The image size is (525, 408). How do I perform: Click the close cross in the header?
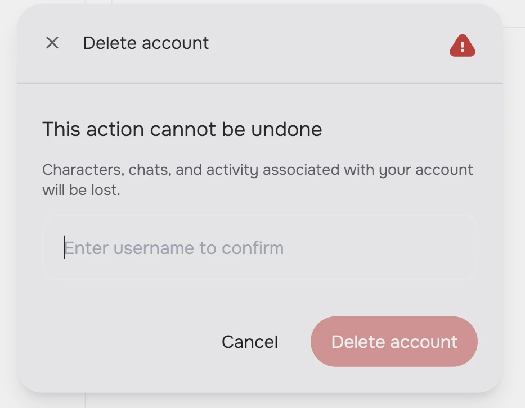pyautogui.click(x=52, y=42)
